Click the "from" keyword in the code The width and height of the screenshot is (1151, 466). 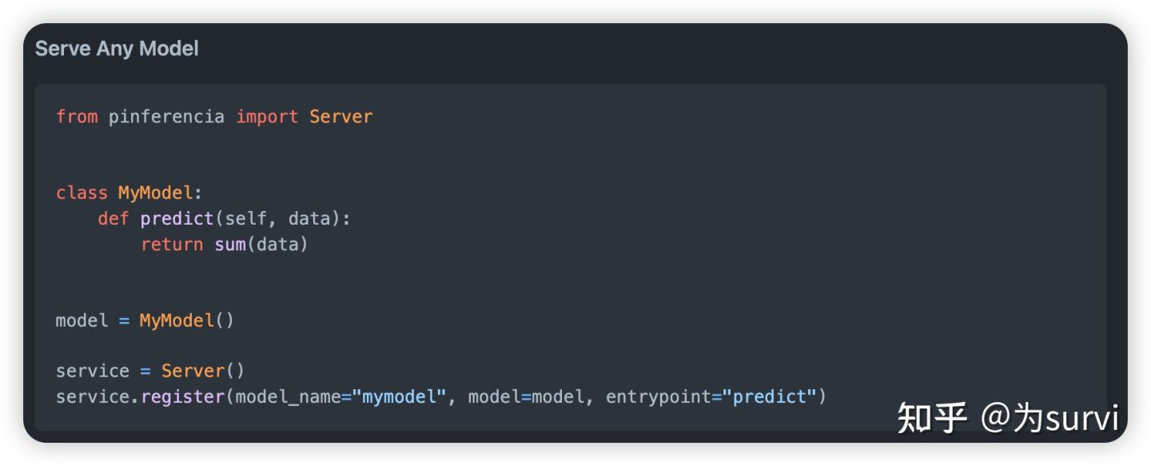(x=77, y=117)
